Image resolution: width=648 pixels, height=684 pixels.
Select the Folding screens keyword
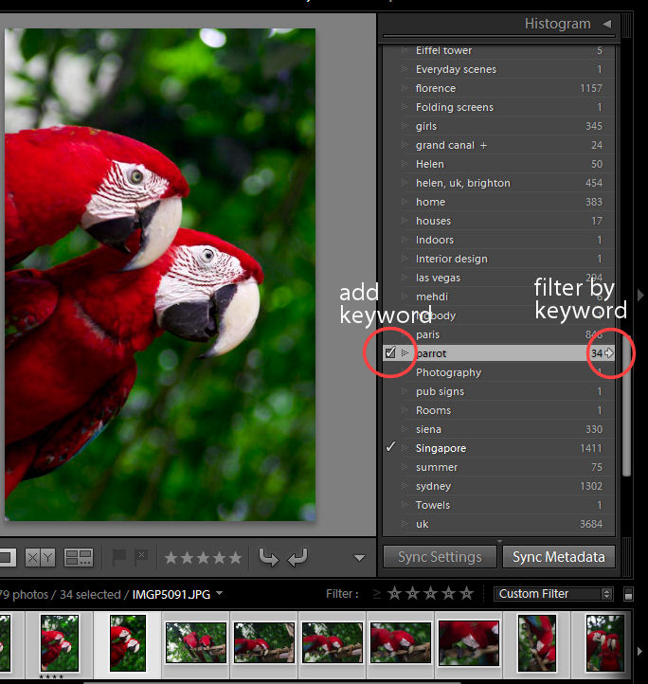[x=455, y=107]
